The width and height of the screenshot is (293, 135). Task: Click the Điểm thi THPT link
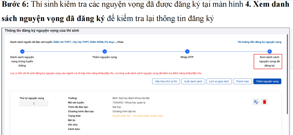click(x=62, y=42)
